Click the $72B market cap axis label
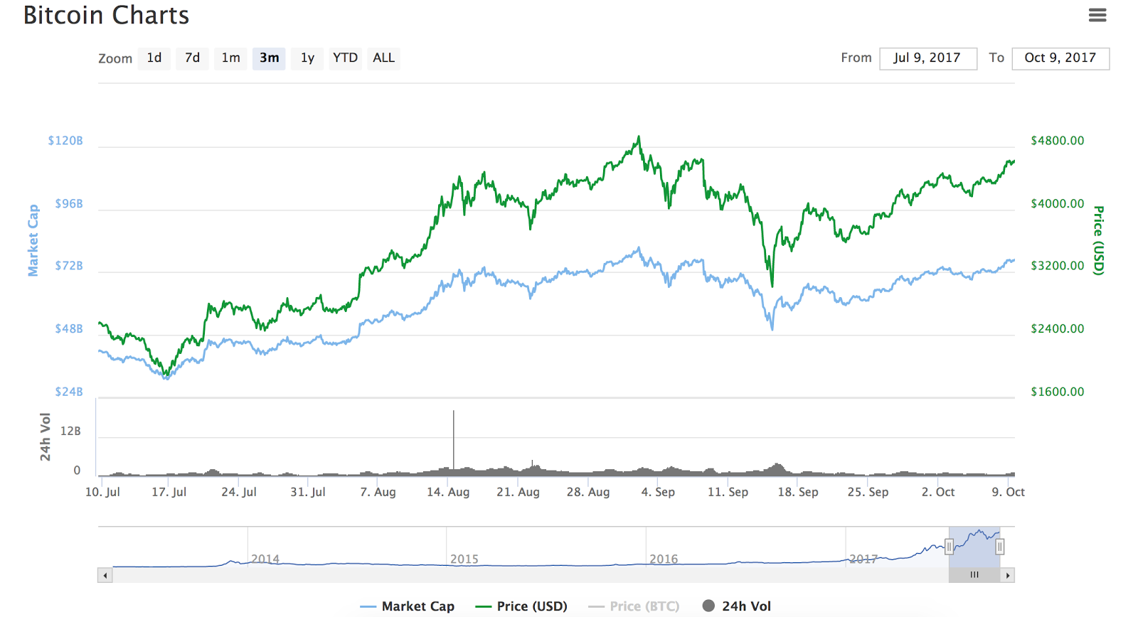 click(69, 266)
